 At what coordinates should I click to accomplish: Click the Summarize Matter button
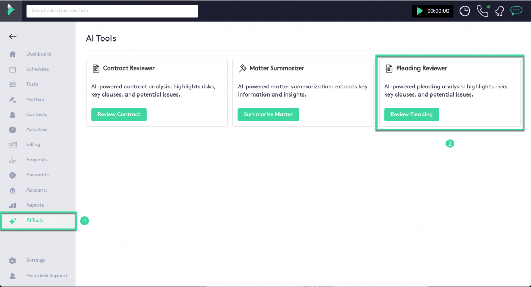click(268, 115)
